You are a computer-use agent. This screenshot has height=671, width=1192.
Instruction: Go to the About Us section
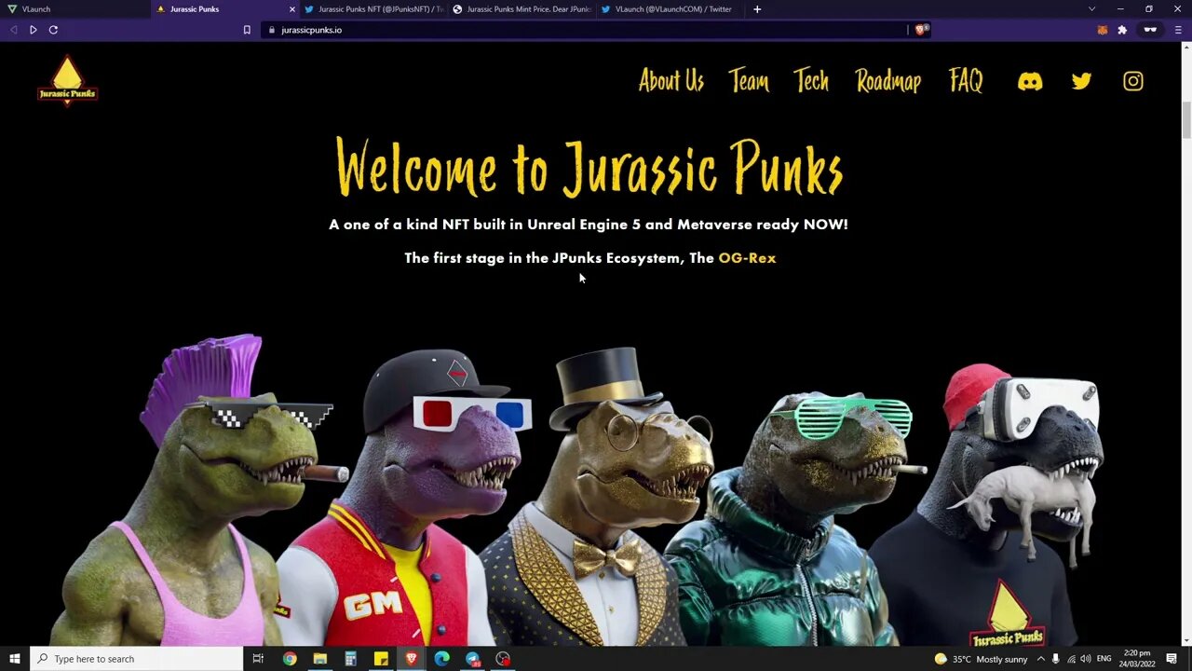(671, 81)
